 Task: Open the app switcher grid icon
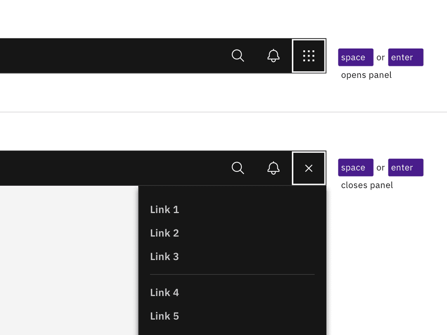tap(309, 56)
